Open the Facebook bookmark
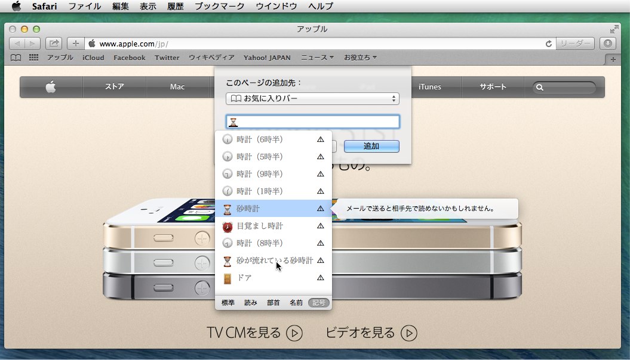 click(130, 58)
